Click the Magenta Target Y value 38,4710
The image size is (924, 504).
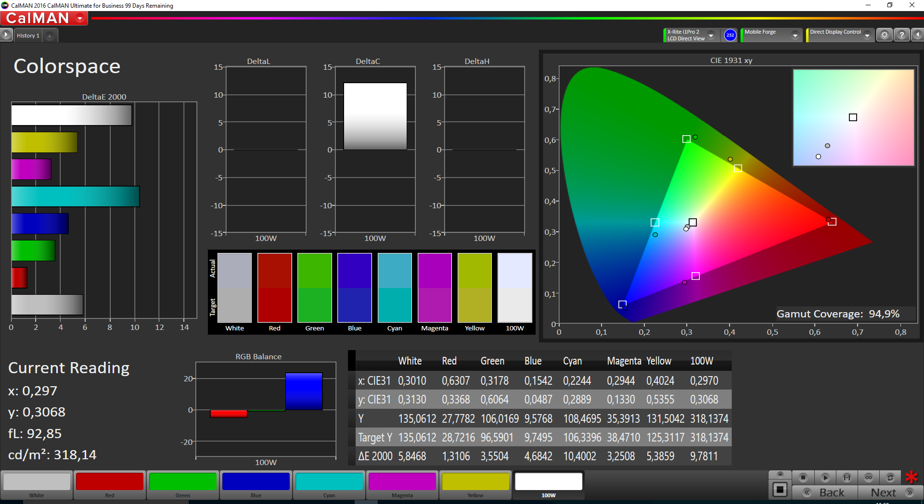(623, 438)
